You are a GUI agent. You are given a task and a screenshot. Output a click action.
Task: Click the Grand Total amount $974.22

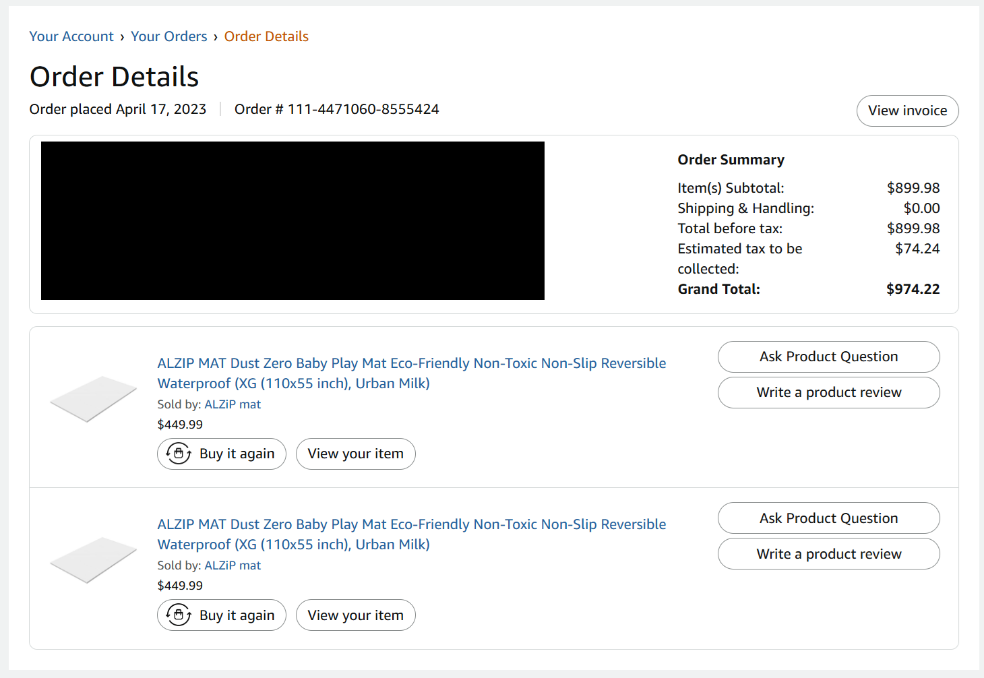[913, 289]
